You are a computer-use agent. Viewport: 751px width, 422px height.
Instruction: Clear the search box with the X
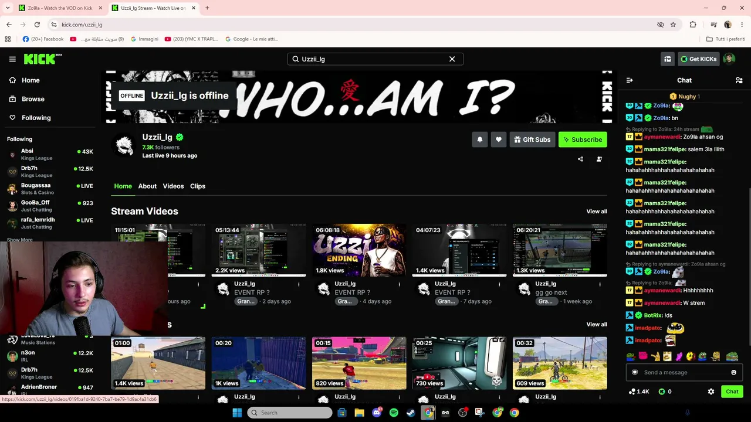[452, 59]
